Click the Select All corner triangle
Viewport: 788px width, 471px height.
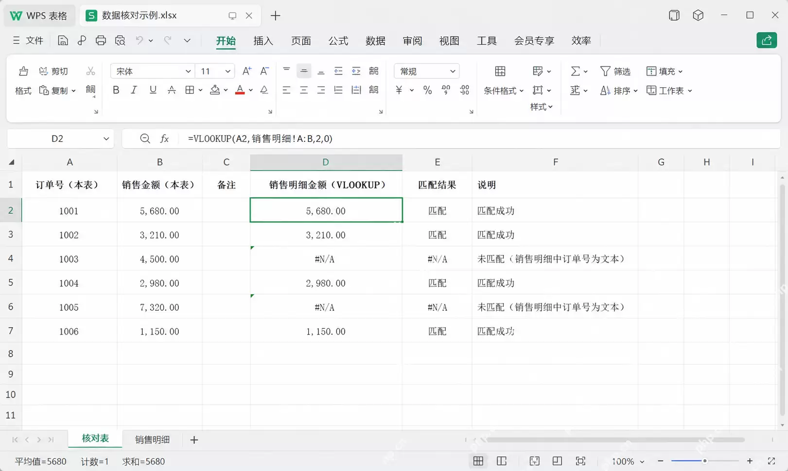pos(11,162)
